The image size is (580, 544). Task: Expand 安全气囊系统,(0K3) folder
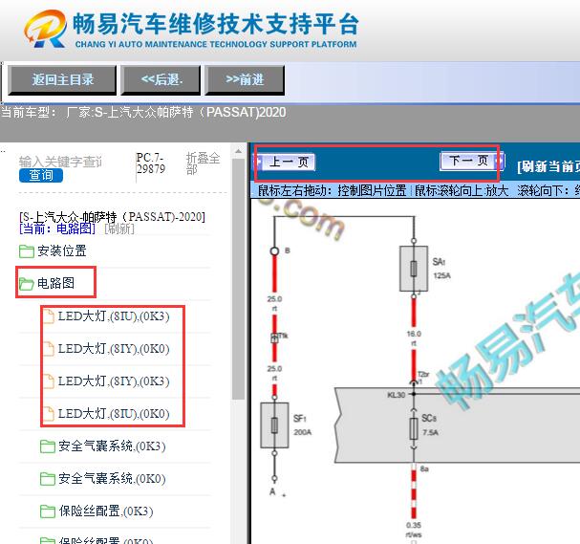tap(112, 446)
